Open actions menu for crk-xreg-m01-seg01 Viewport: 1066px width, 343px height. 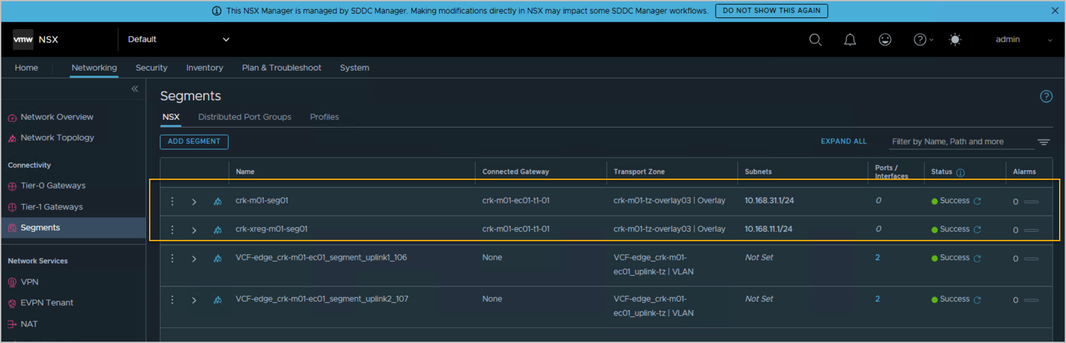pos(172,230)
